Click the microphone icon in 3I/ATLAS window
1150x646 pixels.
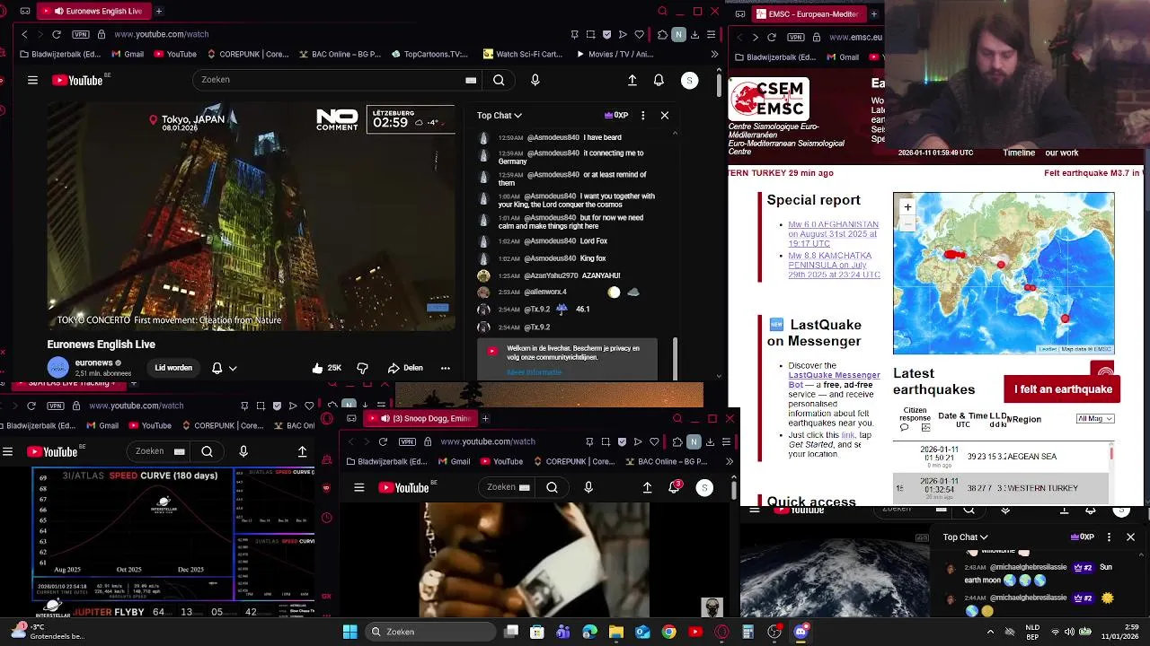[243, 451]
